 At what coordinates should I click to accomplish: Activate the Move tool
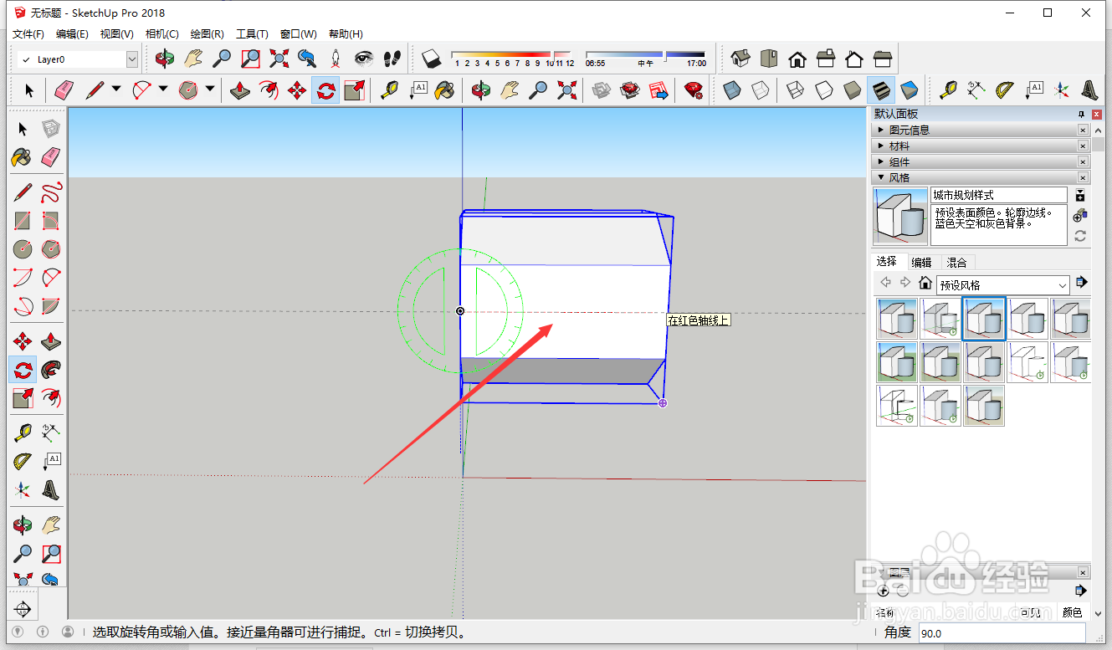tap(23, 340)
